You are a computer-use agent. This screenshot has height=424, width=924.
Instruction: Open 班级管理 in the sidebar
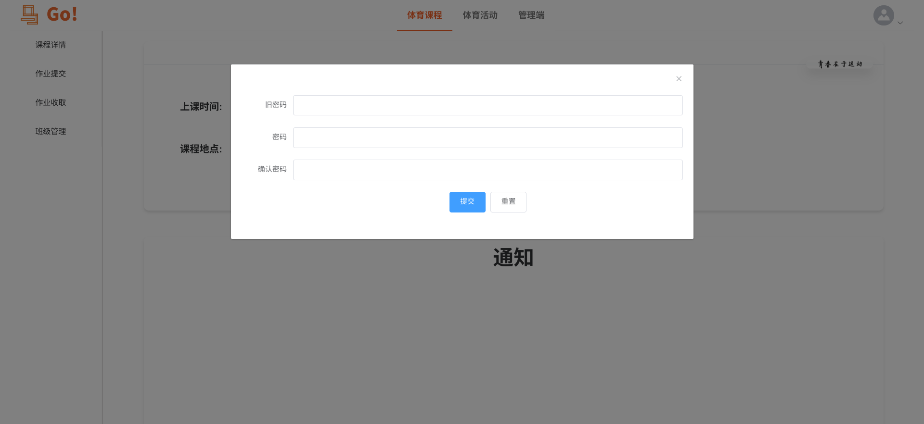[51, 131]
